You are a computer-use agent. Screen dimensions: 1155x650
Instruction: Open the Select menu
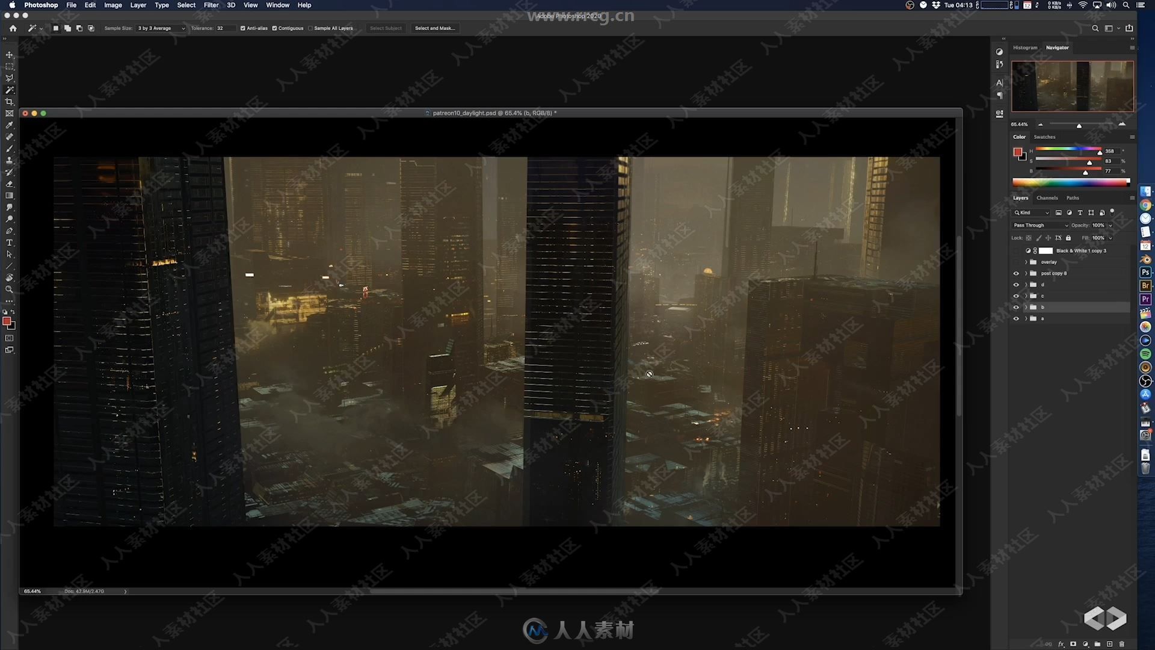pos(185,5)
